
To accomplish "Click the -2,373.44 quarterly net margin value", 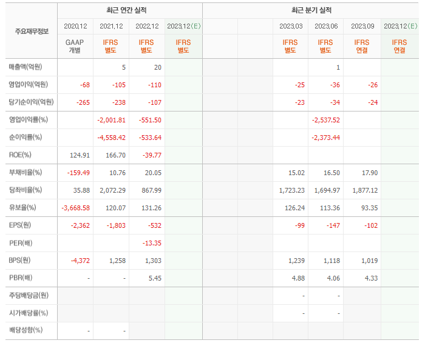I will coord(326,138).
